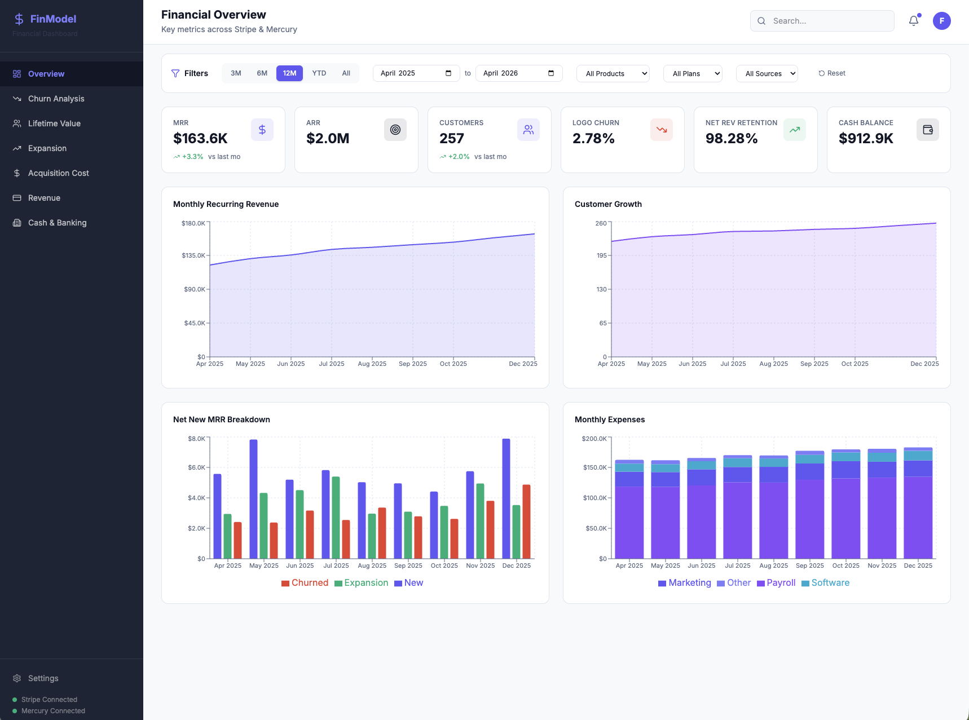Click the Cash & Banking building icon
The width and height of the screenshot is (969, 720).
17,223
